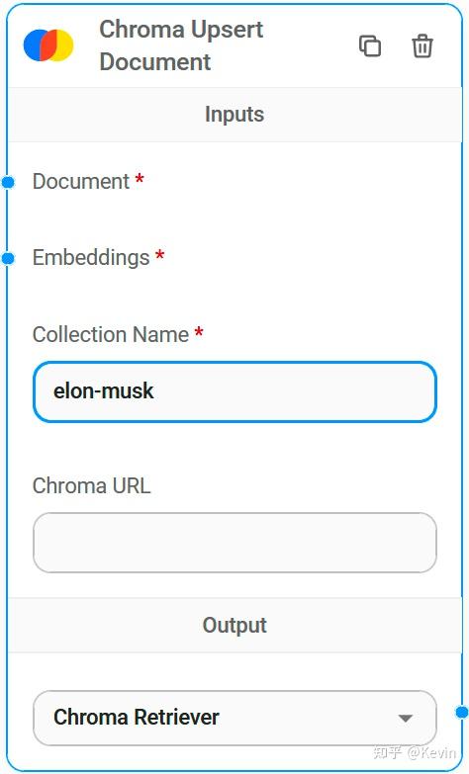Click the Document input label
The image size is (469, 774).
[x=81, y=182]
